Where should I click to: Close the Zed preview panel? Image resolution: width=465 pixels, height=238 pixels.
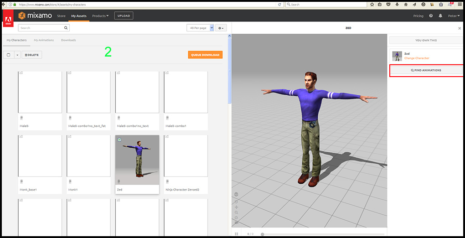pyautogui.click(x=460, y=28)
